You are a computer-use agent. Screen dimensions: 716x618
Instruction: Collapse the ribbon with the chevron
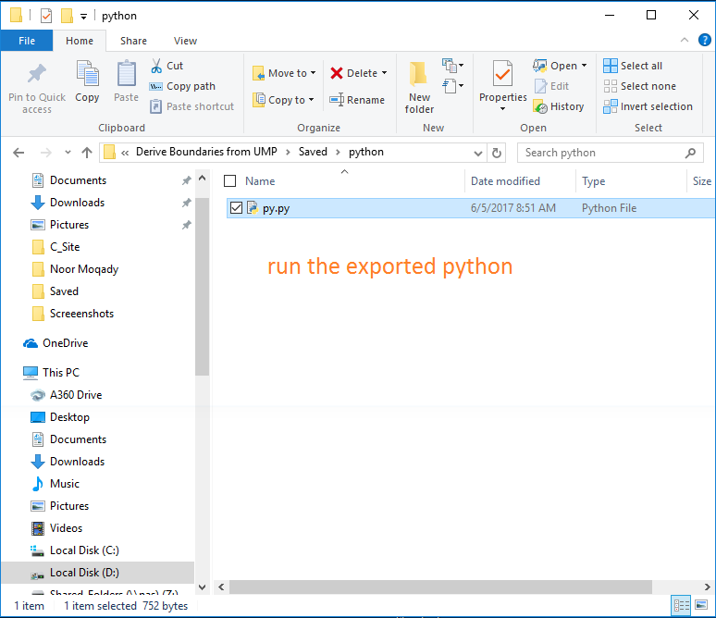(x=685, y=40)
